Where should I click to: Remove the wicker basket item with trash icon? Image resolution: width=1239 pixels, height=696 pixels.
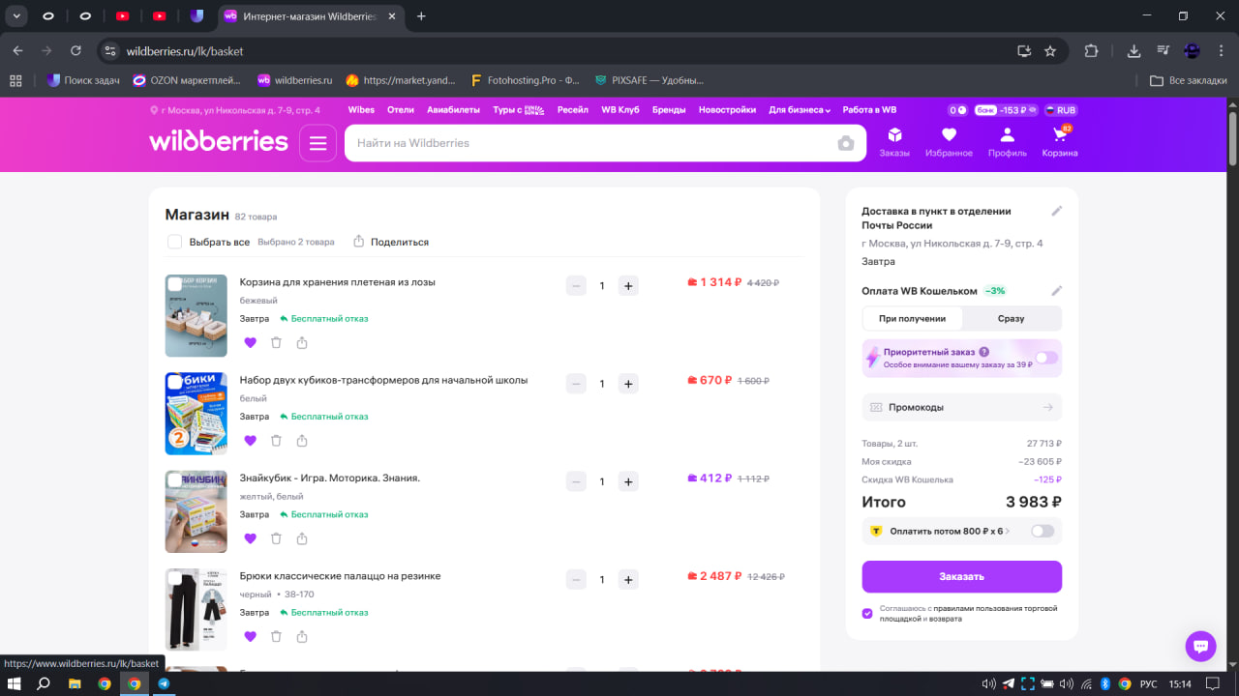pyautogui.click(x=276, y=342)
